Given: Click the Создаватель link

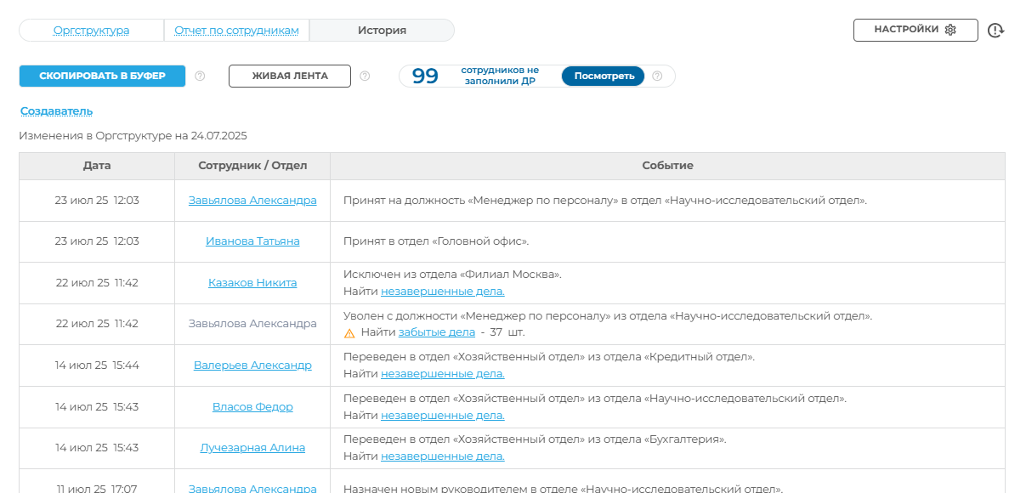Looking at the screenshot, I should pos(56,111).
